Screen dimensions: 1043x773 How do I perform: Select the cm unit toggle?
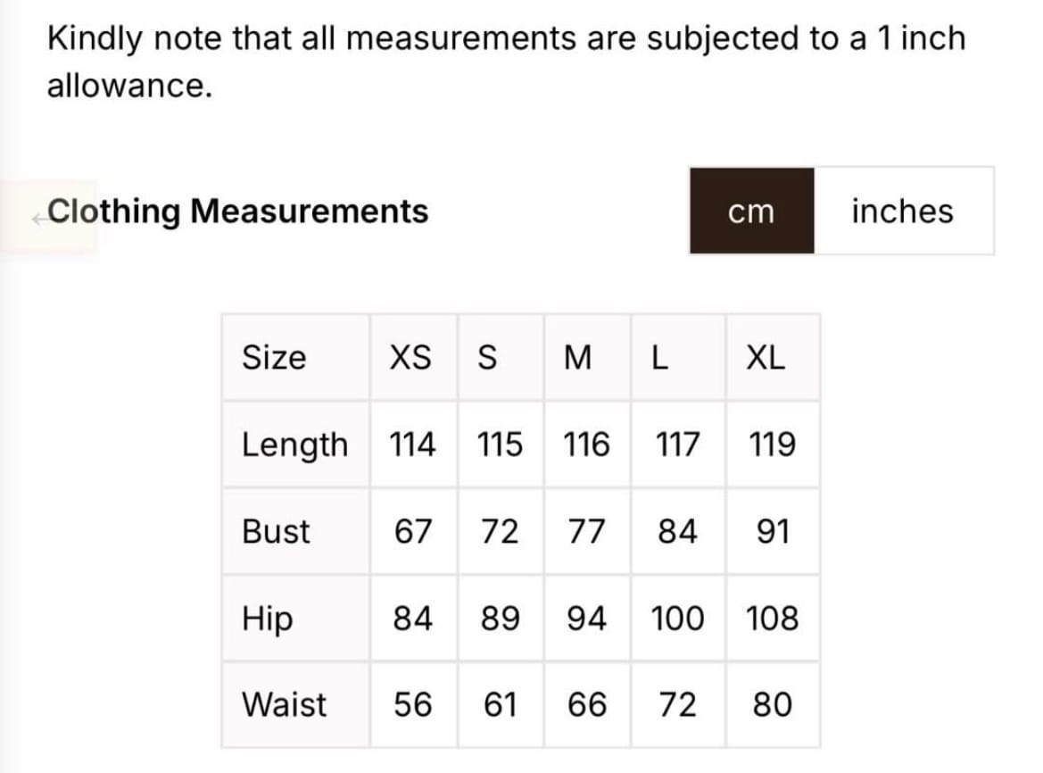coord(751,212)
